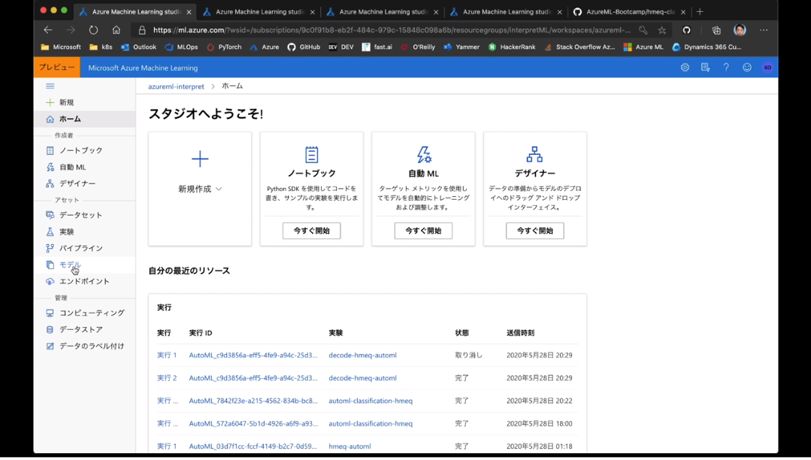
Task: Open a new browser tab with plus
Action: pyautogui.click(x=700, y=11)
